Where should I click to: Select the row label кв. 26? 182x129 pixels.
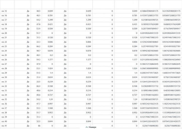pyautogui.click(x=4, y=60)
